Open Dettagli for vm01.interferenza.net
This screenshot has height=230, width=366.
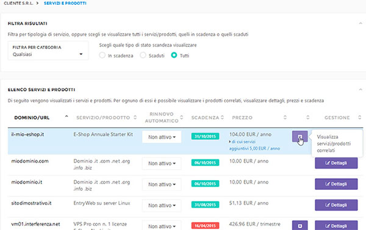(x=336, y=225)
